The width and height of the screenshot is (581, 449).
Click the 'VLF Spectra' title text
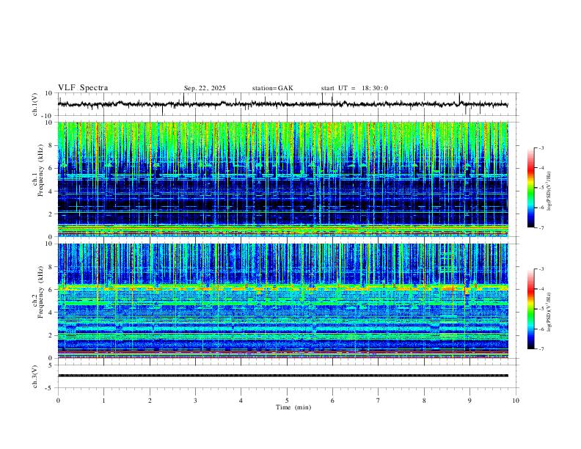coord(83,87)
